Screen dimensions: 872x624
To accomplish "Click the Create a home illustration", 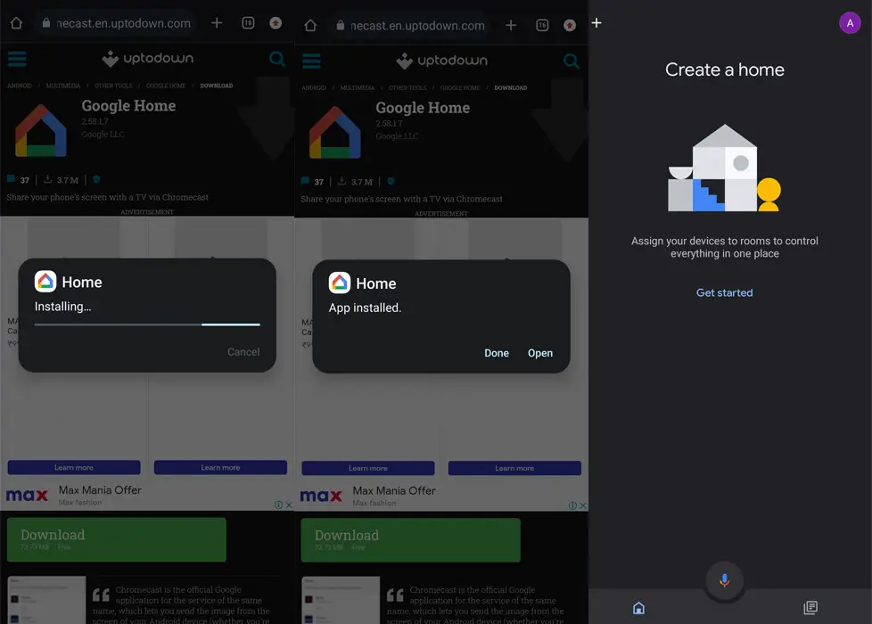I will coord(725,168).
